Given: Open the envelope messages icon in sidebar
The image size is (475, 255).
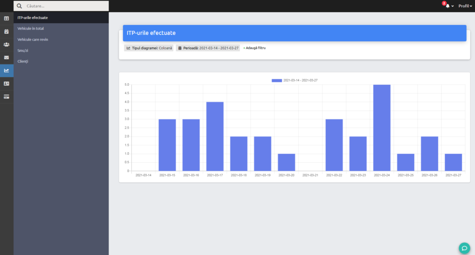Looking at the screenshot, I should (6, 57).
